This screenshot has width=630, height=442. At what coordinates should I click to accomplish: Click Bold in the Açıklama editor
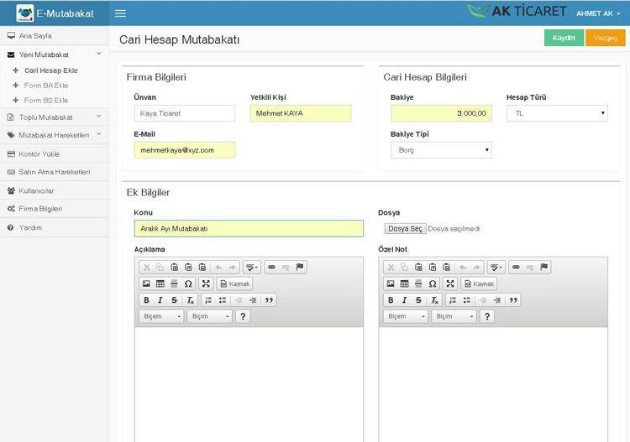(x=146, y=300)
